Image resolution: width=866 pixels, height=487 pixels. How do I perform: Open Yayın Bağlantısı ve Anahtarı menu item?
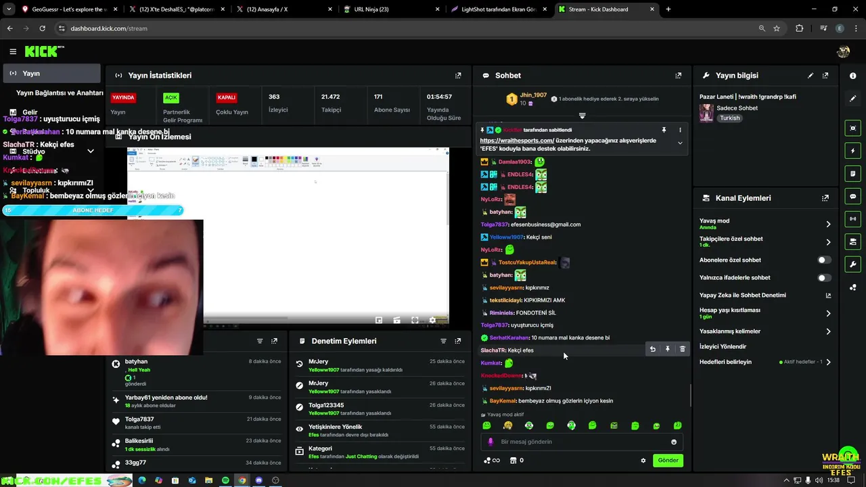(60, 93)
